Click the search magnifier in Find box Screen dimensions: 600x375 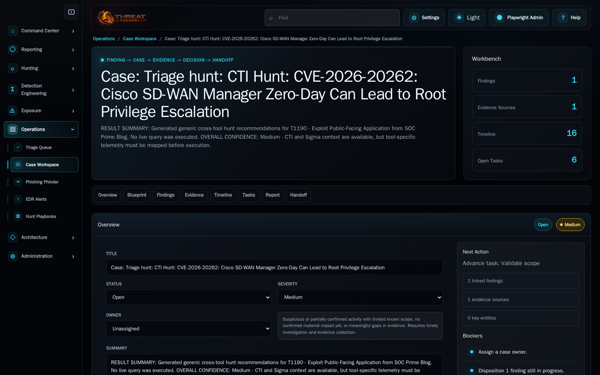[271, 18]
